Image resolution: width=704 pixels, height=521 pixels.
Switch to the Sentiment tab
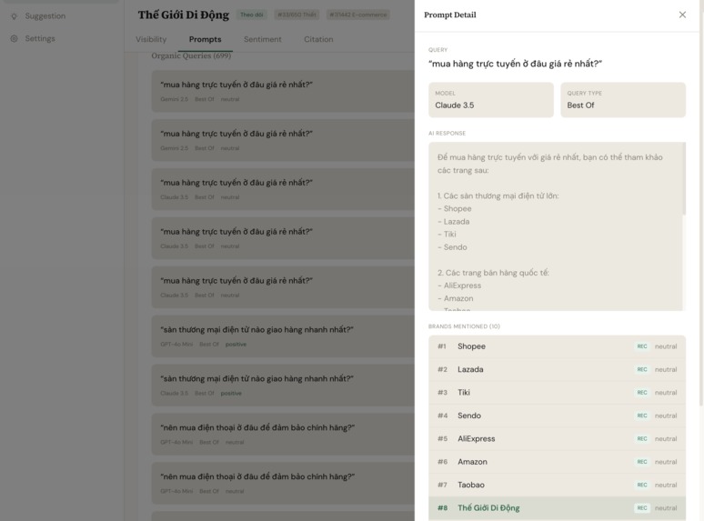click(x=263, y=39)
